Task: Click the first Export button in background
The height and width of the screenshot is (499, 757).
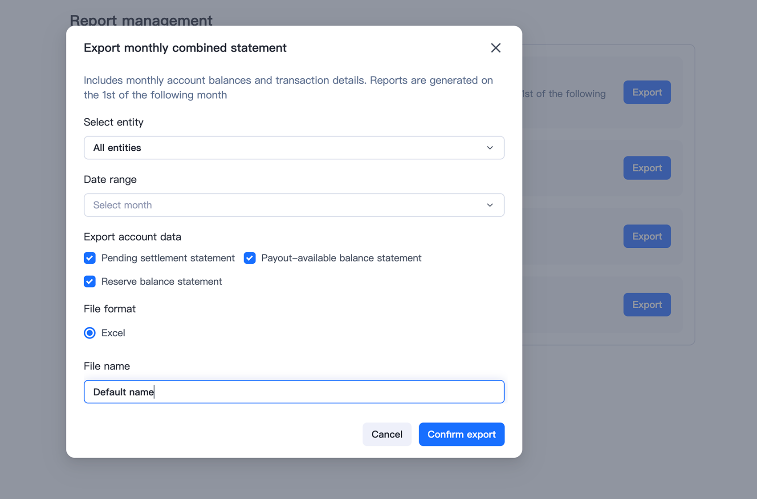Action: point(647,92)
